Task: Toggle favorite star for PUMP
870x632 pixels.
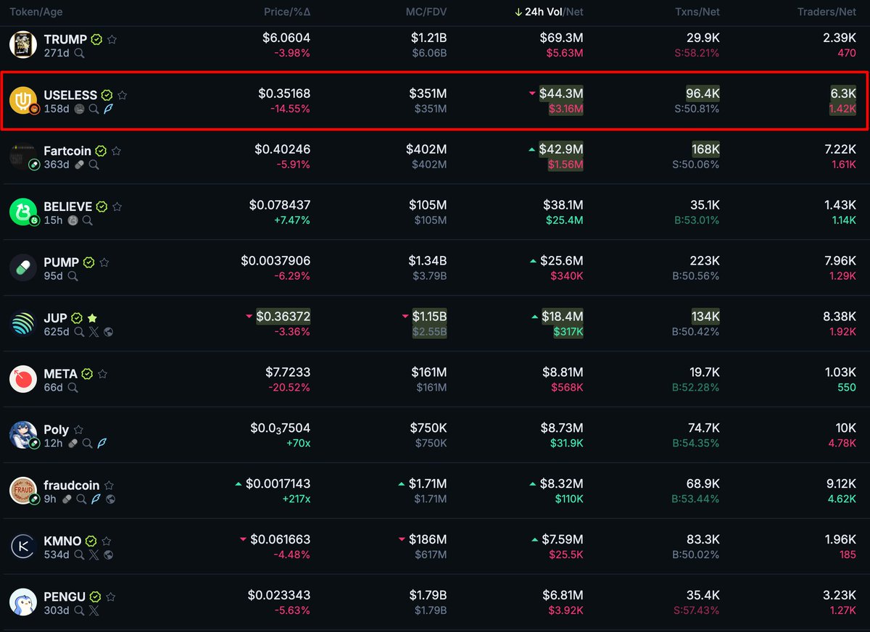Action: point(104,262)
